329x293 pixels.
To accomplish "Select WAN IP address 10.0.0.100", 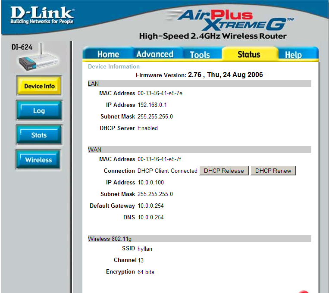I will click(x=150, y=182).
